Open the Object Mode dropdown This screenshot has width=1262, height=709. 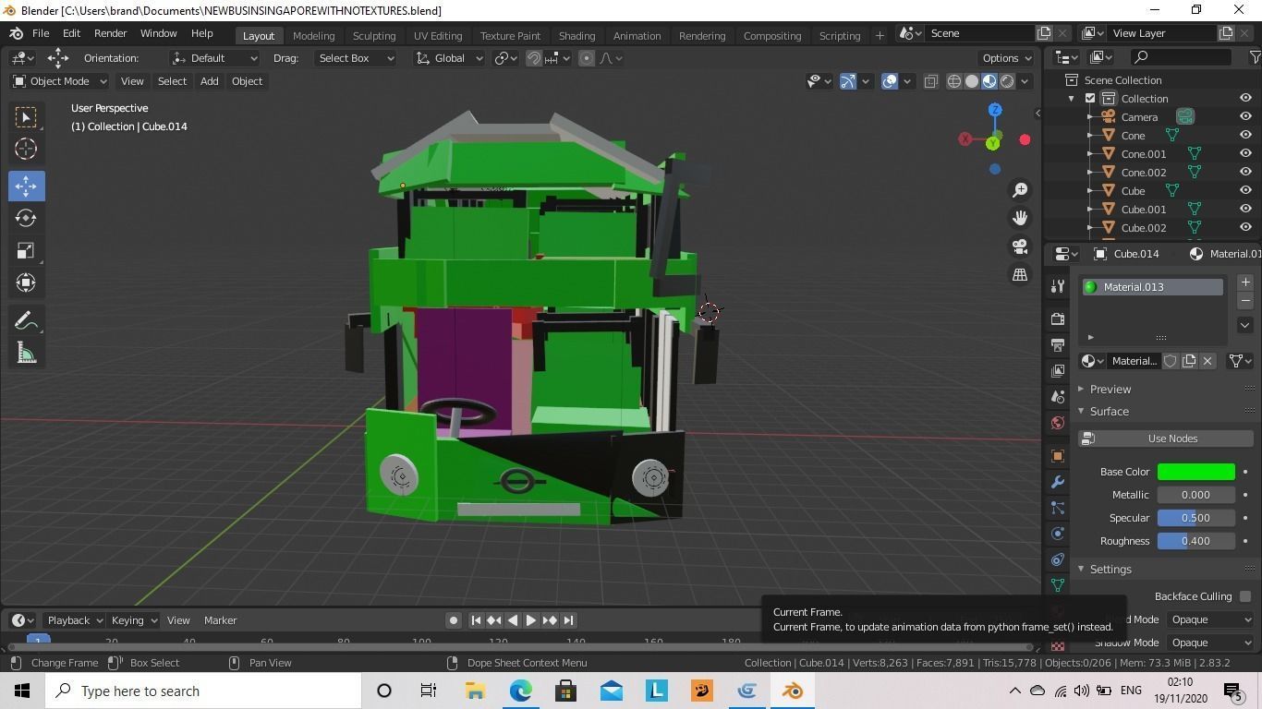click(x=59, y=81)
